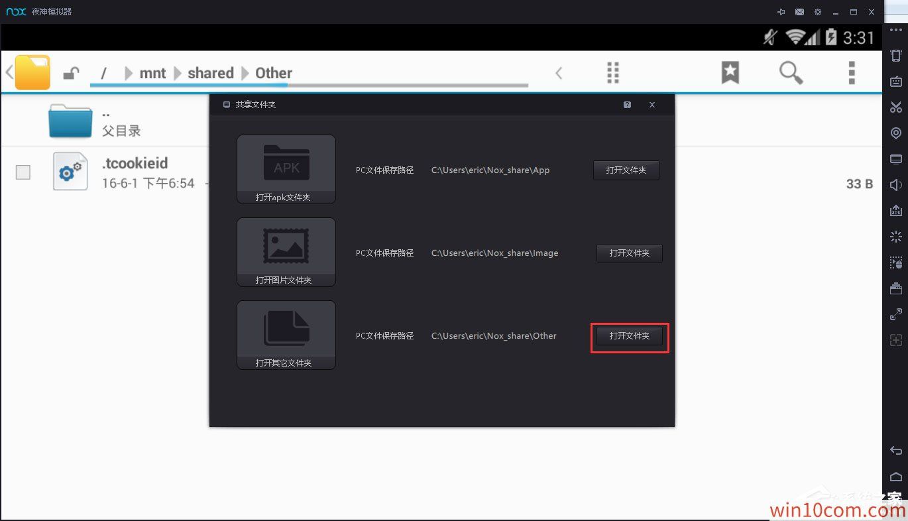
Task: Tick the checkbox beside .tcookieid
Action: tap(23, 172)
